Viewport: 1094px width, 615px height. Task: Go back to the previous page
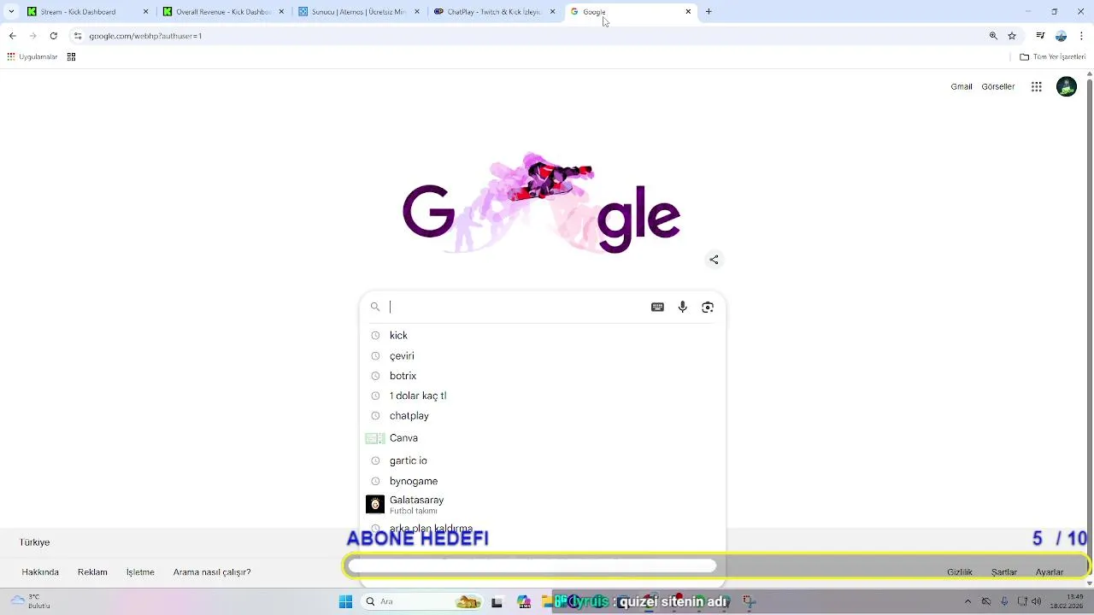[12, 36]
